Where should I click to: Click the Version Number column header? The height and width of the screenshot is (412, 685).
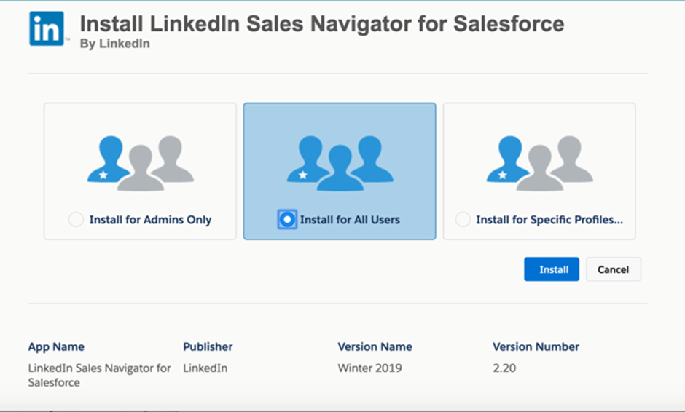point(536,346)
